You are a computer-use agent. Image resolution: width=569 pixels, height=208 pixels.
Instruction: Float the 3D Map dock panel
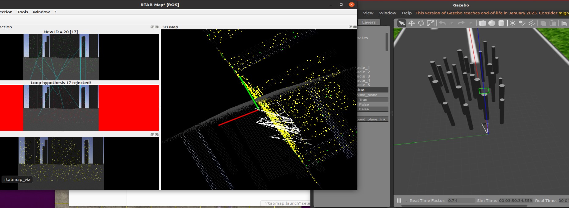[351, 27]
